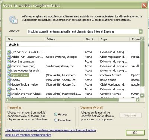Screen dimensions: 149x140
Task: Close the Gérer les modules complémentaires dialog
Action: [x=144, y=5]
